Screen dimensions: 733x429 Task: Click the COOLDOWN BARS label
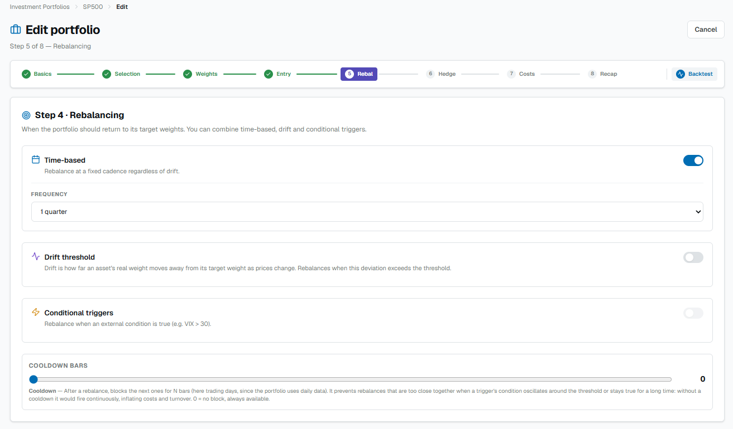click(58, 366)
